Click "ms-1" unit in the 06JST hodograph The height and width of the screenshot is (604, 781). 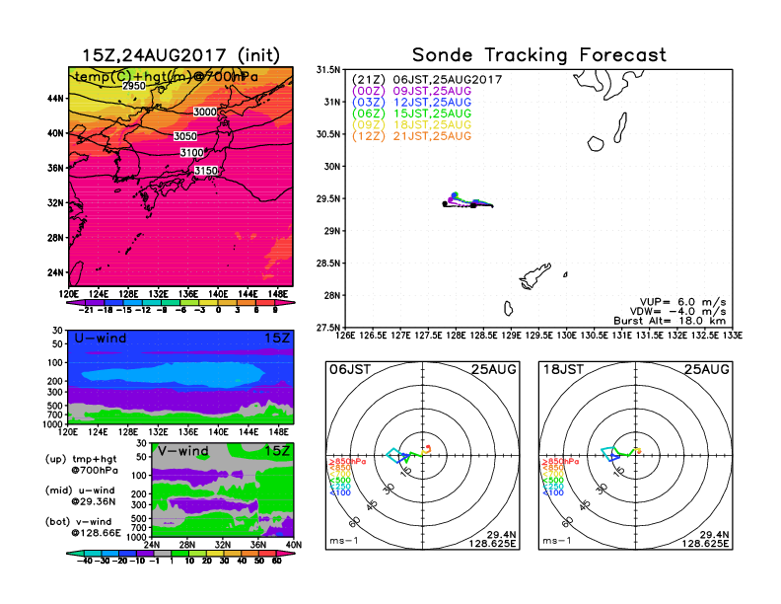tap(343, 541)
